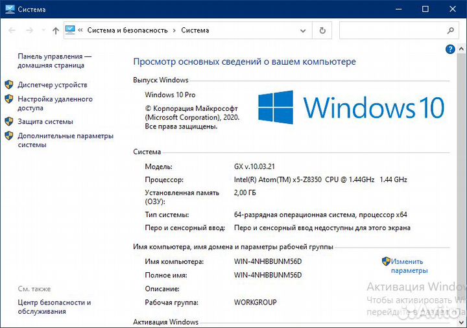Click inside the Control Panel search field
The height and width of the screenshot is (328, 467).
pos(389,30)
